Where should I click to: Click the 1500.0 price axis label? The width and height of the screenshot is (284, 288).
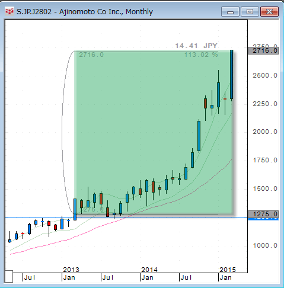click(x=265, y=188)
